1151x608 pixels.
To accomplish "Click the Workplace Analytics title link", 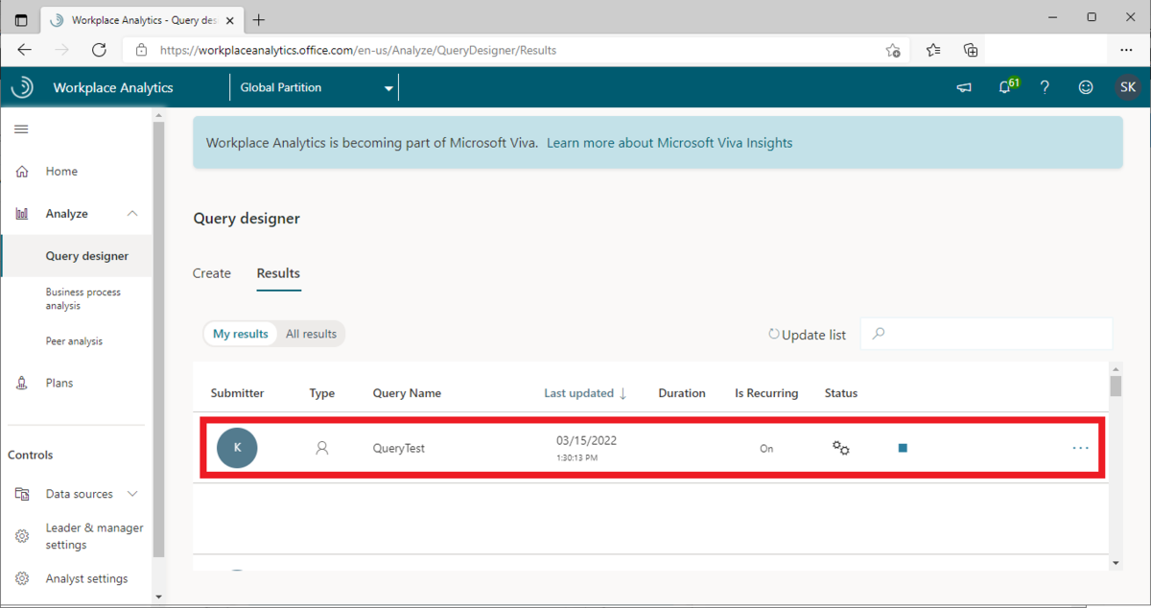I will (x=113, y=87).
